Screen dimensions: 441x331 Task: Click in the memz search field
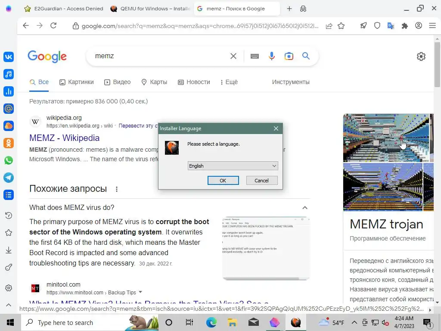(x=160, y=56)
